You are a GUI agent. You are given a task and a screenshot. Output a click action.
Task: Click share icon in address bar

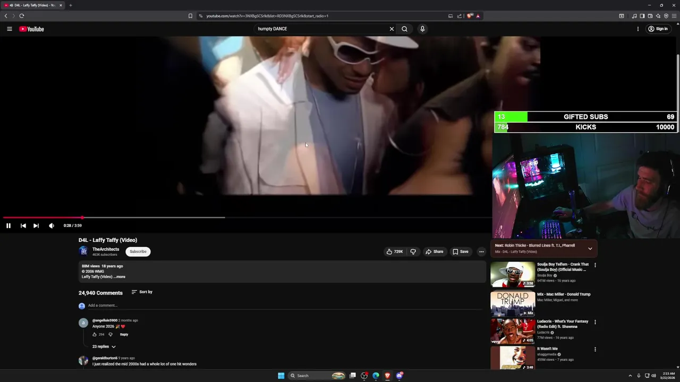coord(460,16)
